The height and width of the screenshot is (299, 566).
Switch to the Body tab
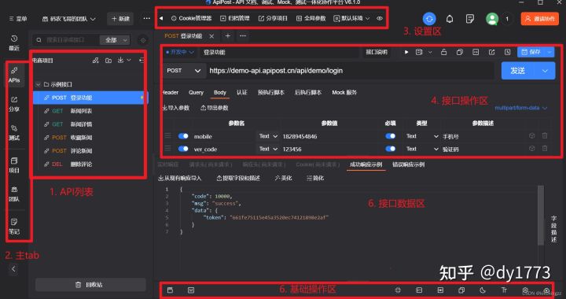pyautogui.click(x=220, y=92)
